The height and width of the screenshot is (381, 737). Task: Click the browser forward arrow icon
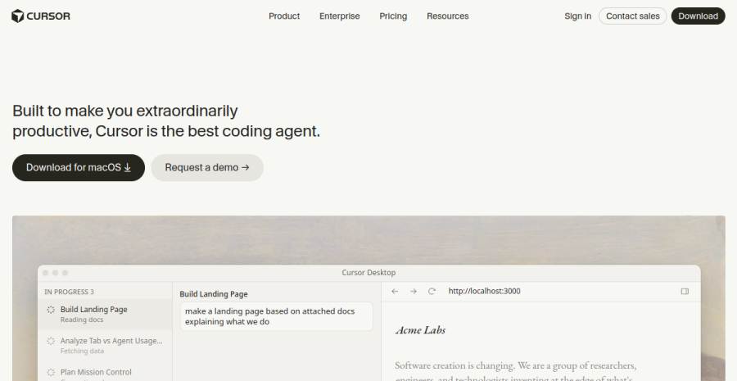tap(414, 292)
